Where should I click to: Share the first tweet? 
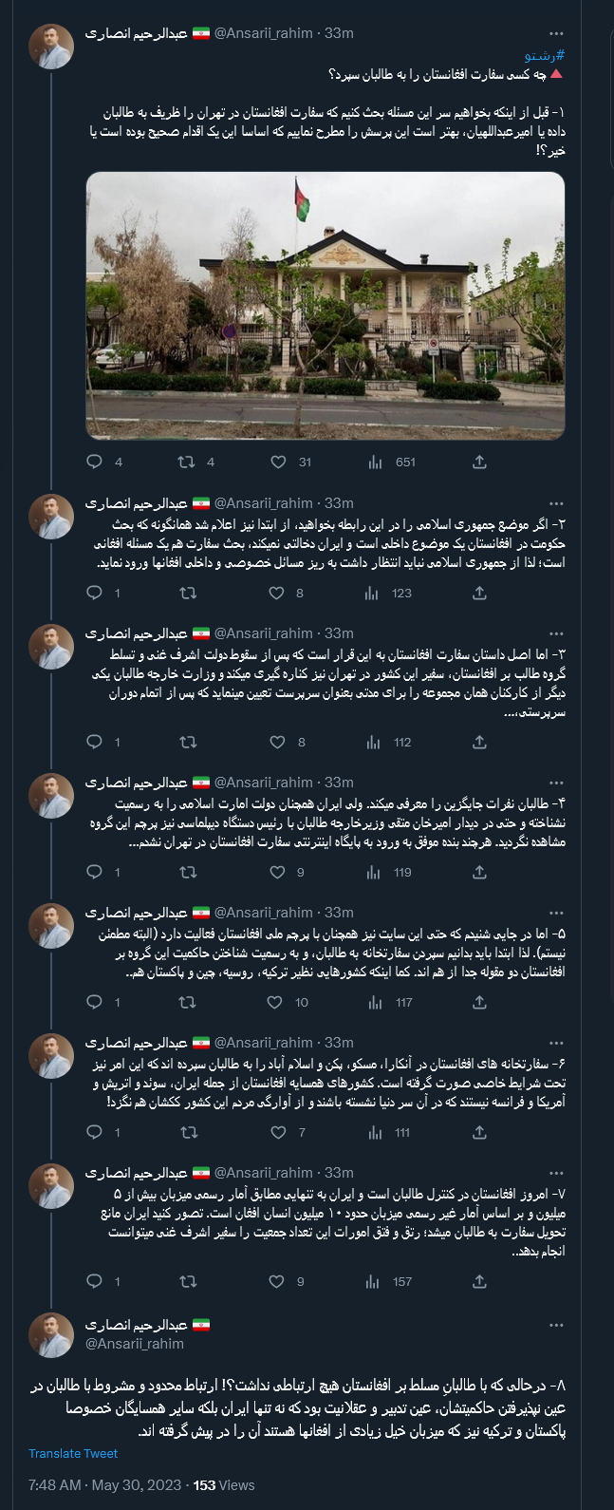[479, 462]
